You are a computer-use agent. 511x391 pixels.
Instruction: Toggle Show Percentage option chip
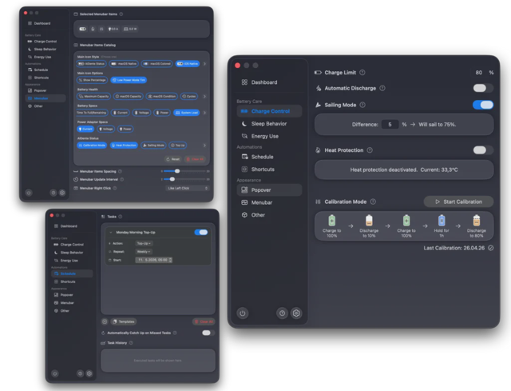pos(93,80)
